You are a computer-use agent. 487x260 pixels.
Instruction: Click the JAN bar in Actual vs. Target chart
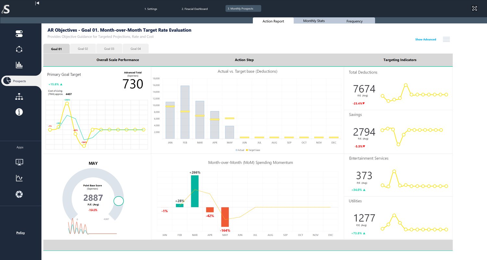coord(170,120)
